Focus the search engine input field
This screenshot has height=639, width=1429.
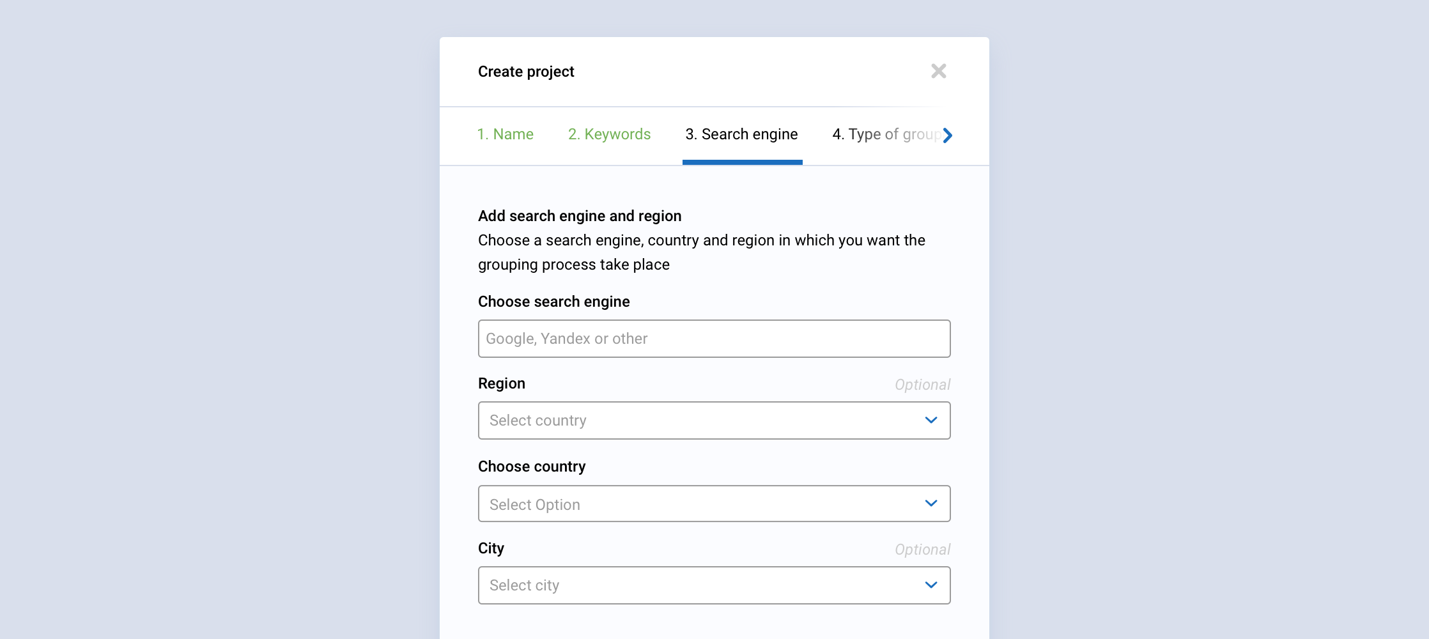coord(714,339)
